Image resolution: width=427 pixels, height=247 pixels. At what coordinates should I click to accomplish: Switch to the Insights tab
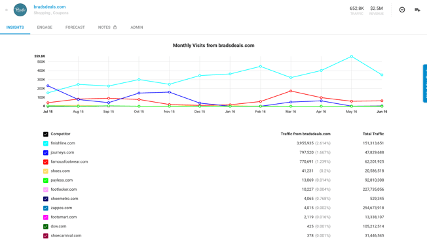coord(15,27)
